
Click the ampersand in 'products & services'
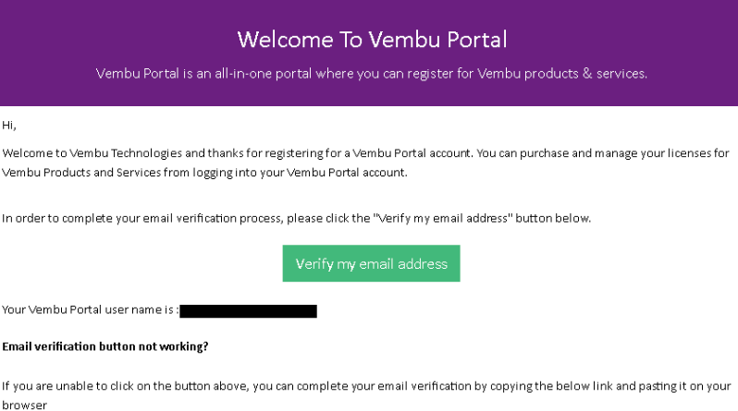587,74
